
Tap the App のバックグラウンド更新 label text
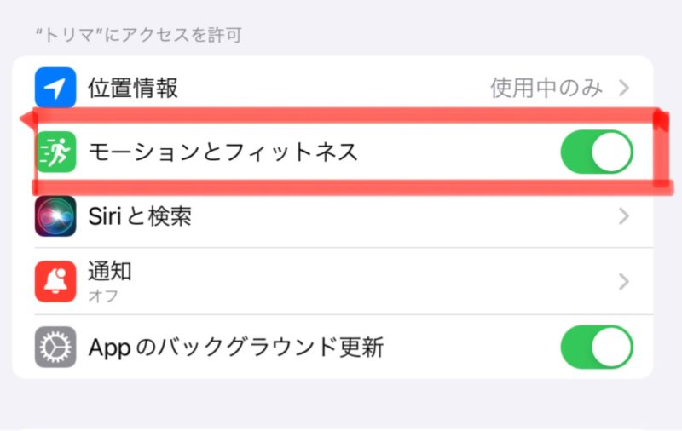[x=236, y=347]
